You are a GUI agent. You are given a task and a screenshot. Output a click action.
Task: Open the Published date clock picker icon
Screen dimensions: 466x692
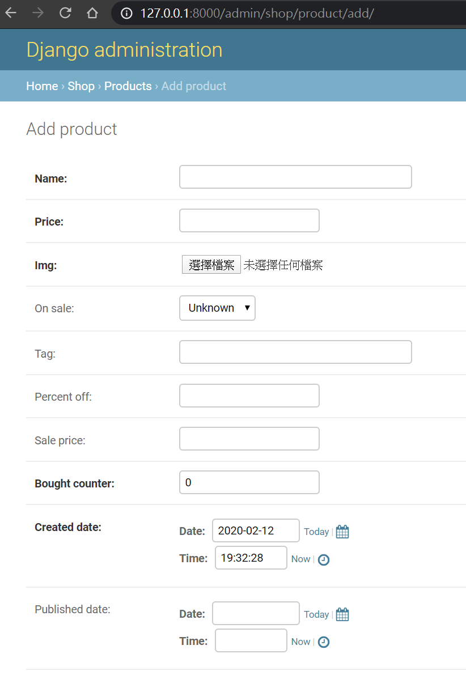pyautogui.click(x=323, y=642)
